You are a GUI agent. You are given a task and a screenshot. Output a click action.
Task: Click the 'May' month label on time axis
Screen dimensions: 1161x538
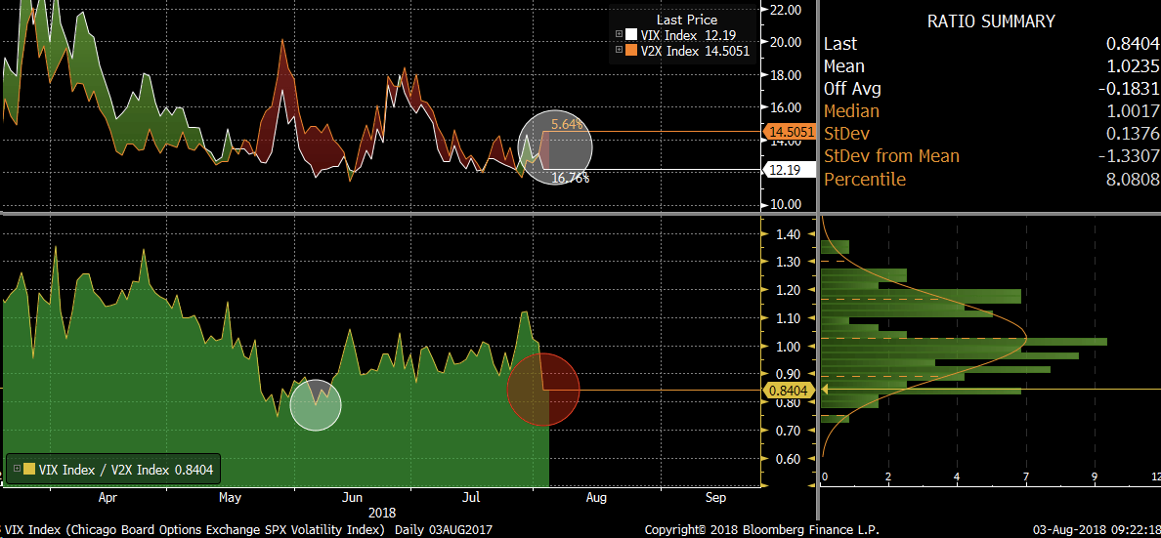click(231, 498)
